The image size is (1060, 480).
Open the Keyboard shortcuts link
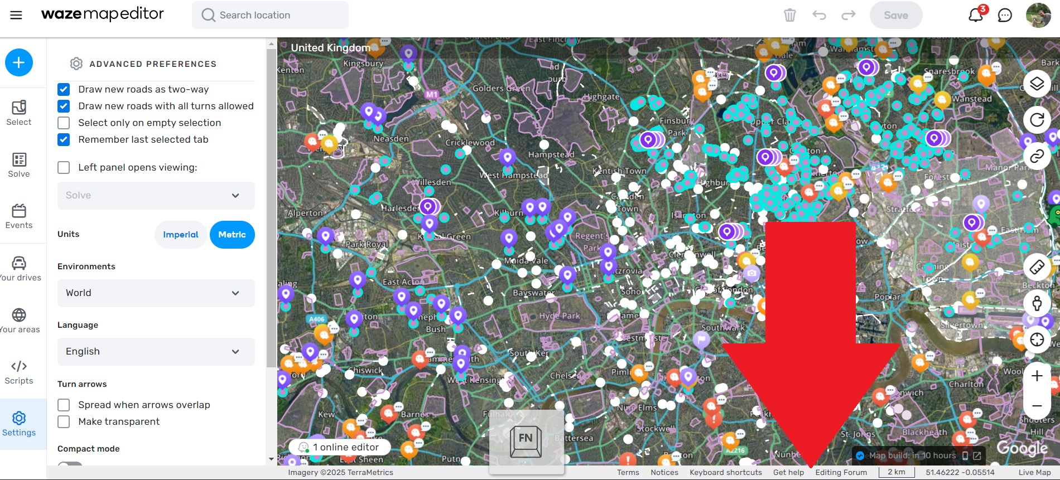click(725, 472)
